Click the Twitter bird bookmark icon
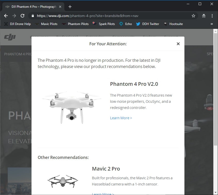 click(x=138, y=24)
